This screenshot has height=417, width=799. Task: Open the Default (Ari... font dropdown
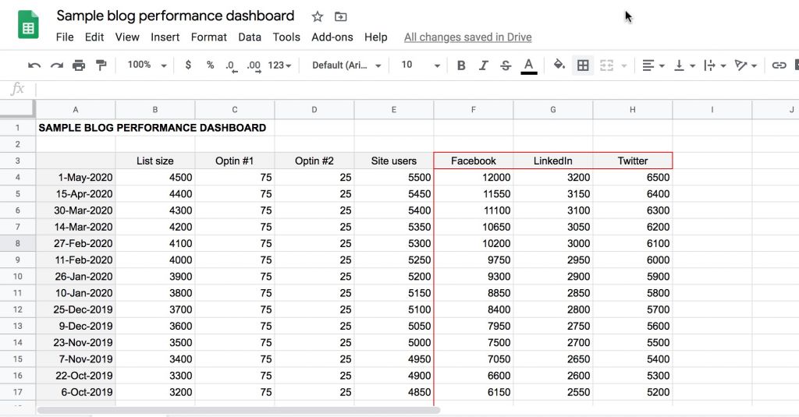[x=346, y=65]
